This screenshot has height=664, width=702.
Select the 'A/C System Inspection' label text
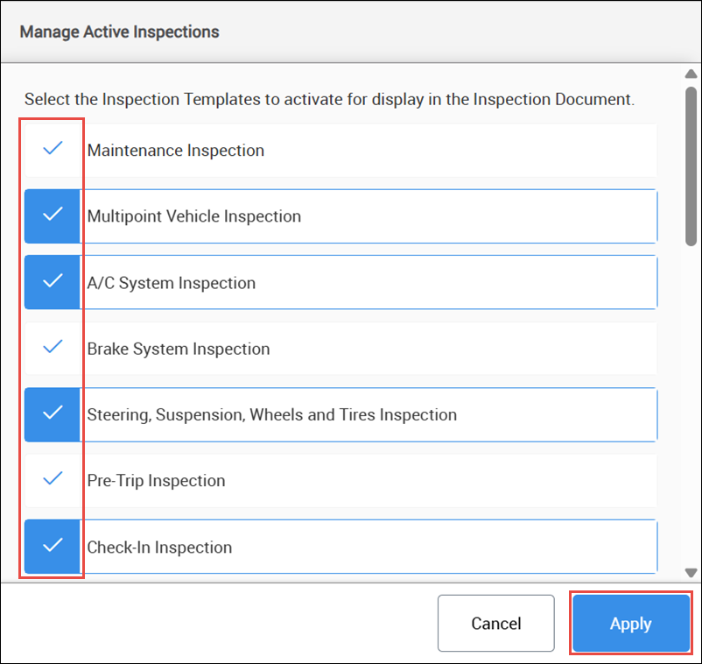click(x=171, y=283)
